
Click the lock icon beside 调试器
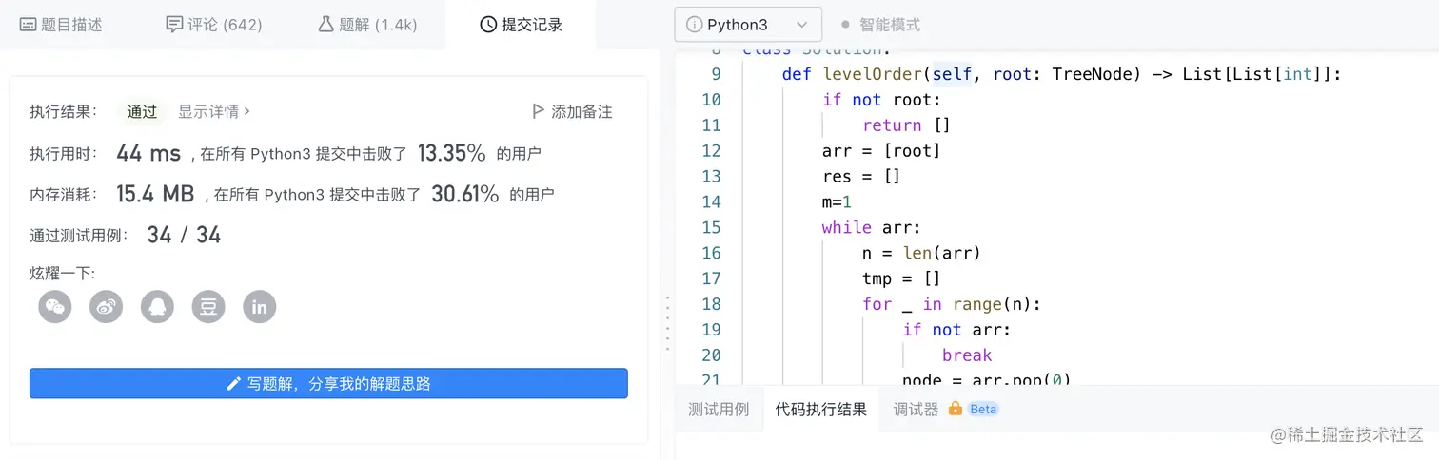pos(955,409)
